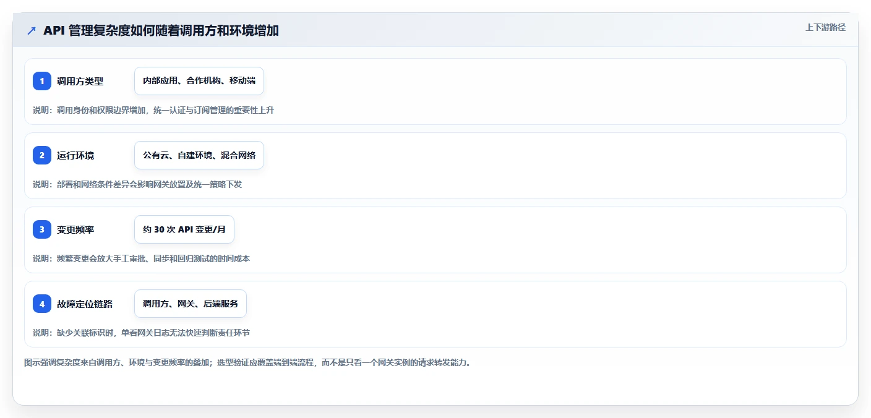Image resolution: width=871 pixels, height=418 pixels.
Task: Click the arrow icon beside the API title
Action: coord(32,31)
